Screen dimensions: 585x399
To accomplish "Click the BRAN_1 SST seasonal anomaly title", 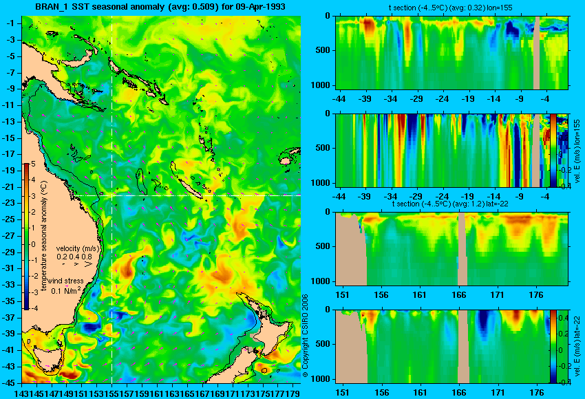I will pyautogui.click(x=160, y=7).
